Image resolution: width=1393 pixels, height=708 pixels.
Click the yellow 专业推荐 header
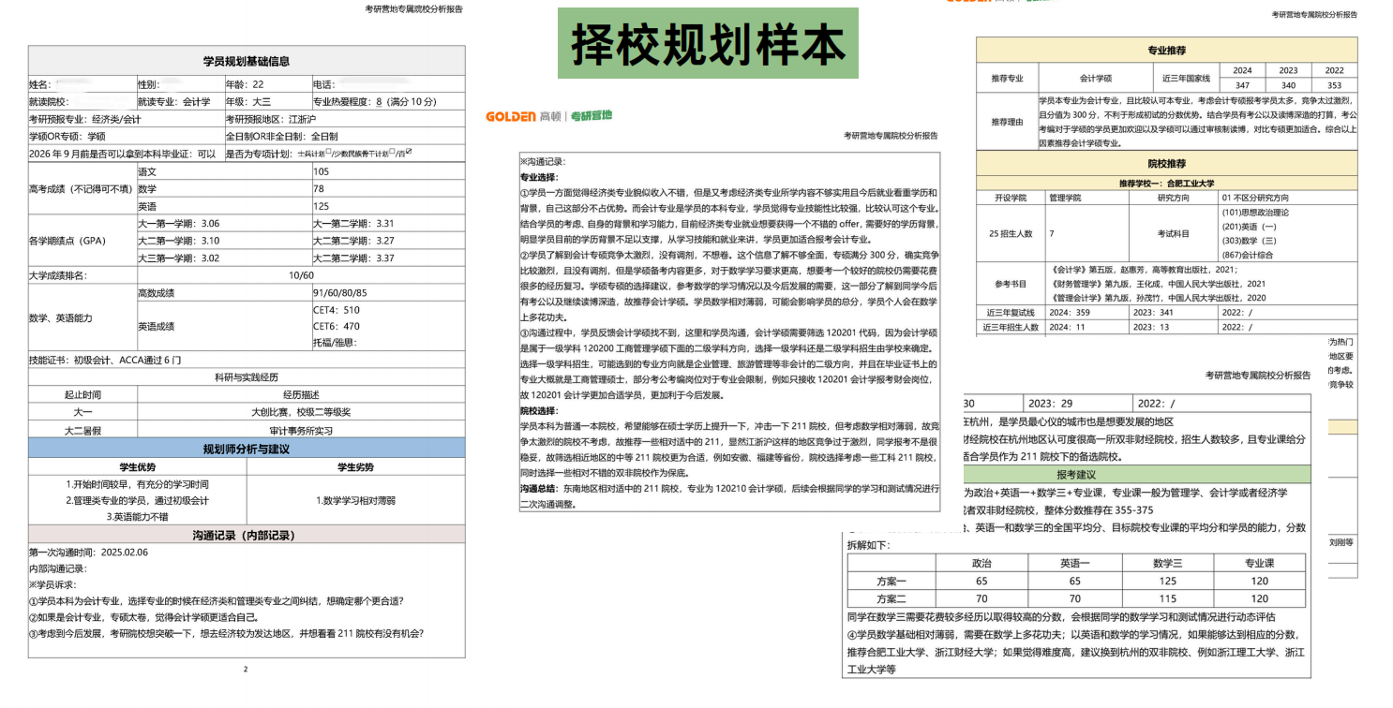pos(1166,51)
